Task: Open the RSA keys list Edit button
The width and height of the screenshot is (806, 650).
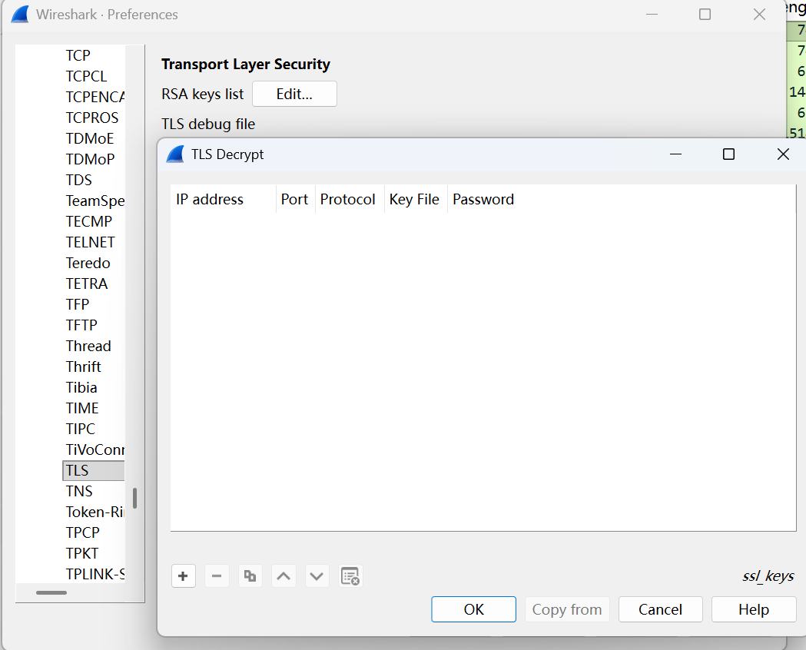Action: [294, 95]
